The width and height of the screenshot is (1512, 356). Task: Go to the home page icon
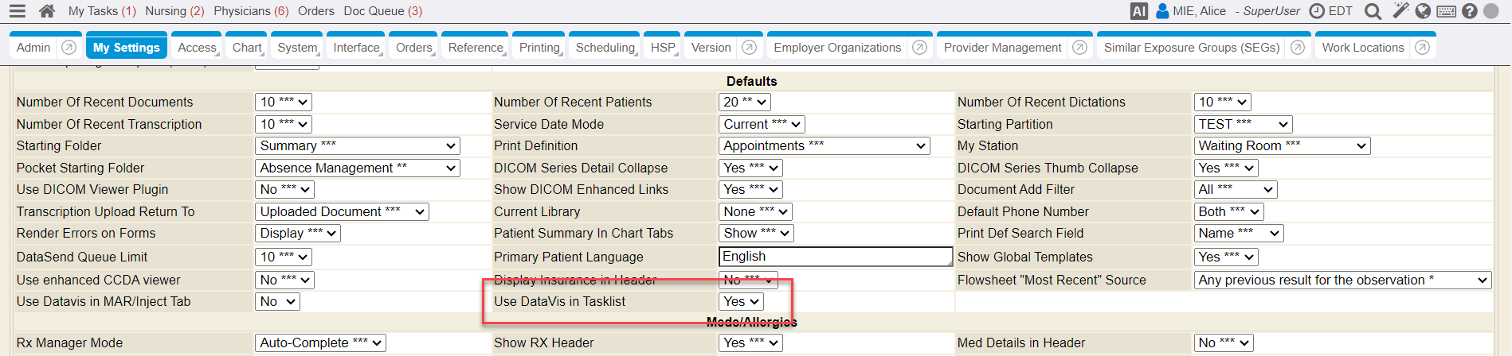47,11
